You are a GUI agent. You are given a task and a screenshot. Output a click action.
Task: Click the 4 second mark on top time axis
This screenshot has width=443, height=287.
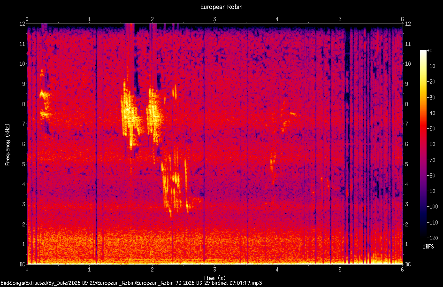coord(277,19)
